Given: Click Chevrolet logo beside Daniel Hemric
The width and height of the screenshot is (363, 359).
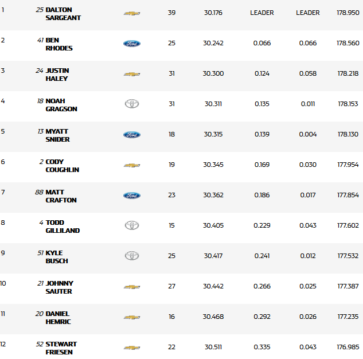Looking at the screenshot, I should [132, 317].
